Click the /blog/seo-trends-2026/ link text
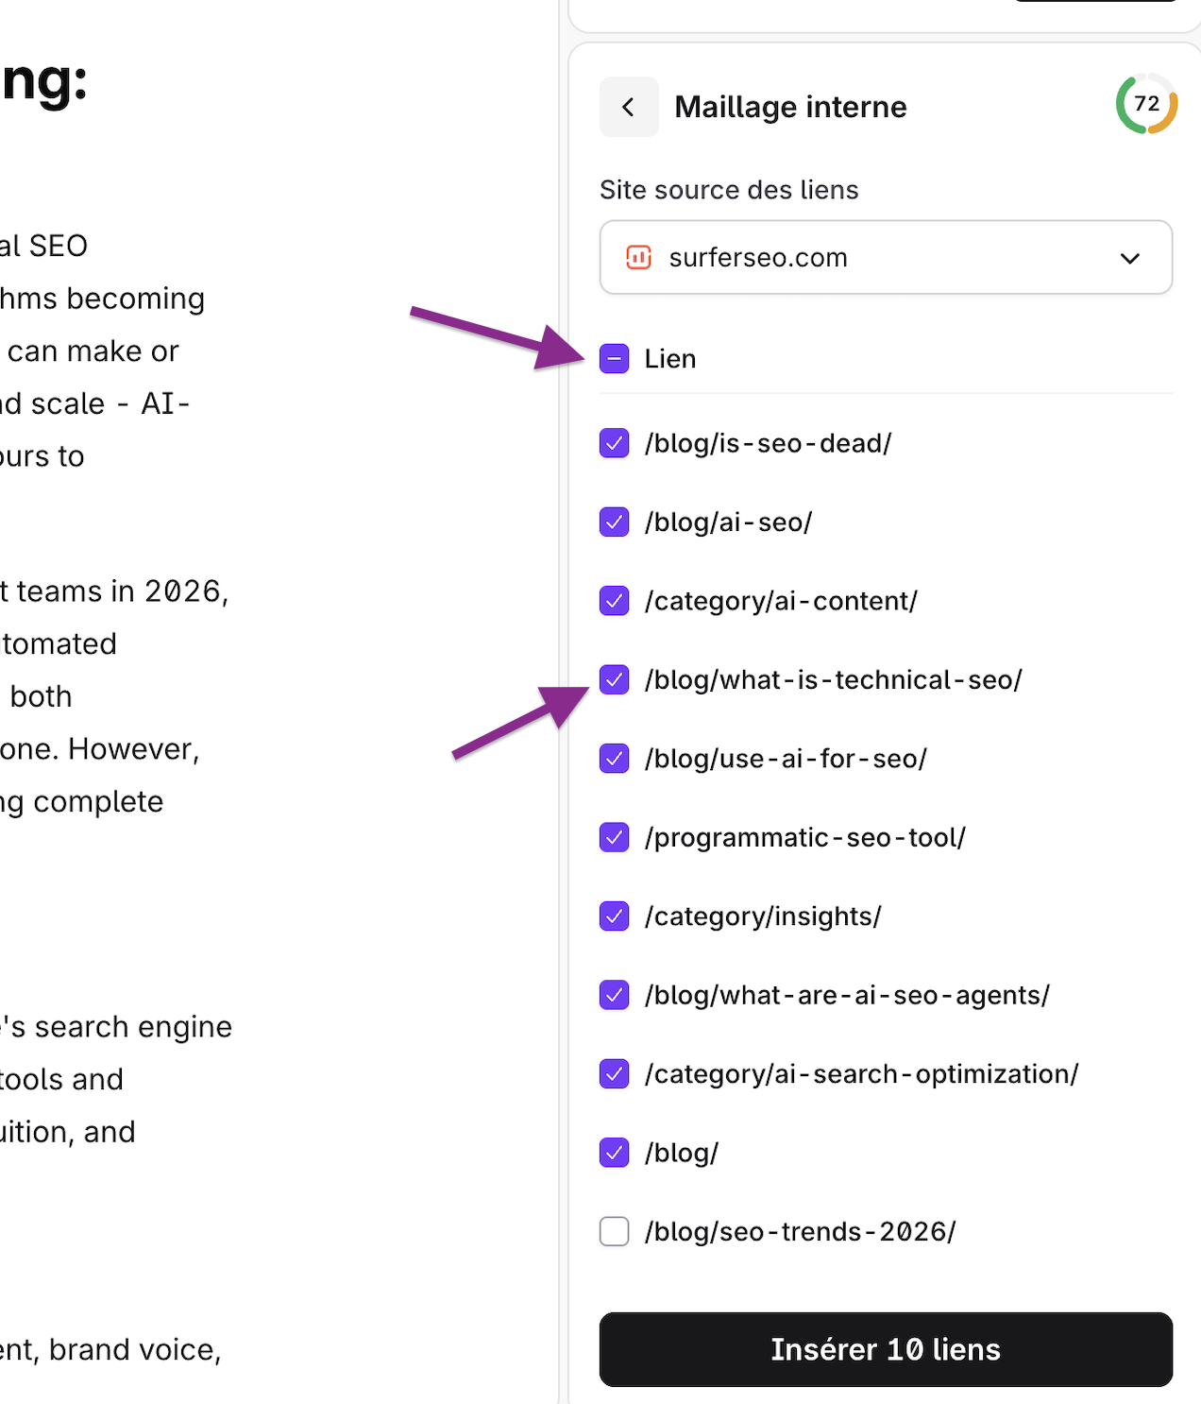Viewport: 1201px width, 1404px height. click(800, 1232)
